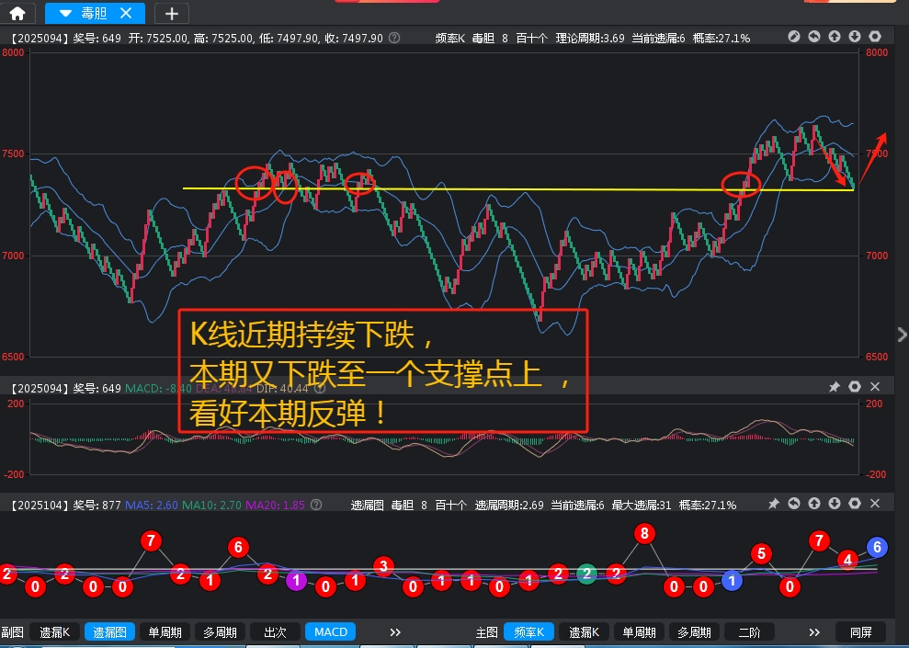Open the help icon next to MA20: 1.85
909x648 pixels.
tap(316, 505)
